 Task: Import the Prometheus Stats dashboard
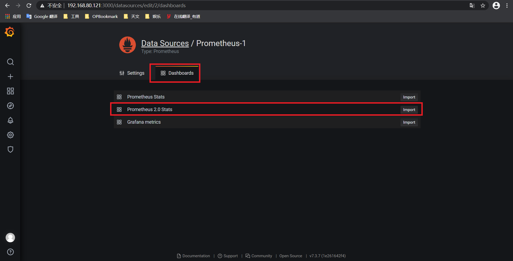tap(409, 97)
